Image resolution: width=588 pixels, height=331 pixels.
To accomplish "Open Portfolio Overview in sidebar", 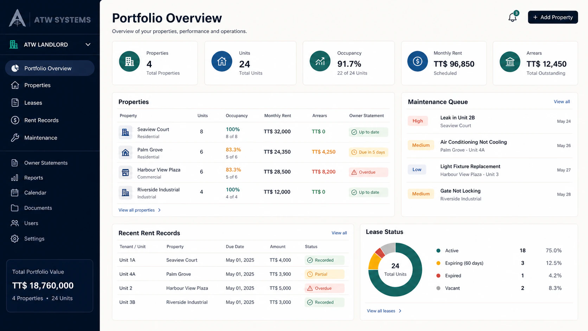I will (x=50, y=68).
